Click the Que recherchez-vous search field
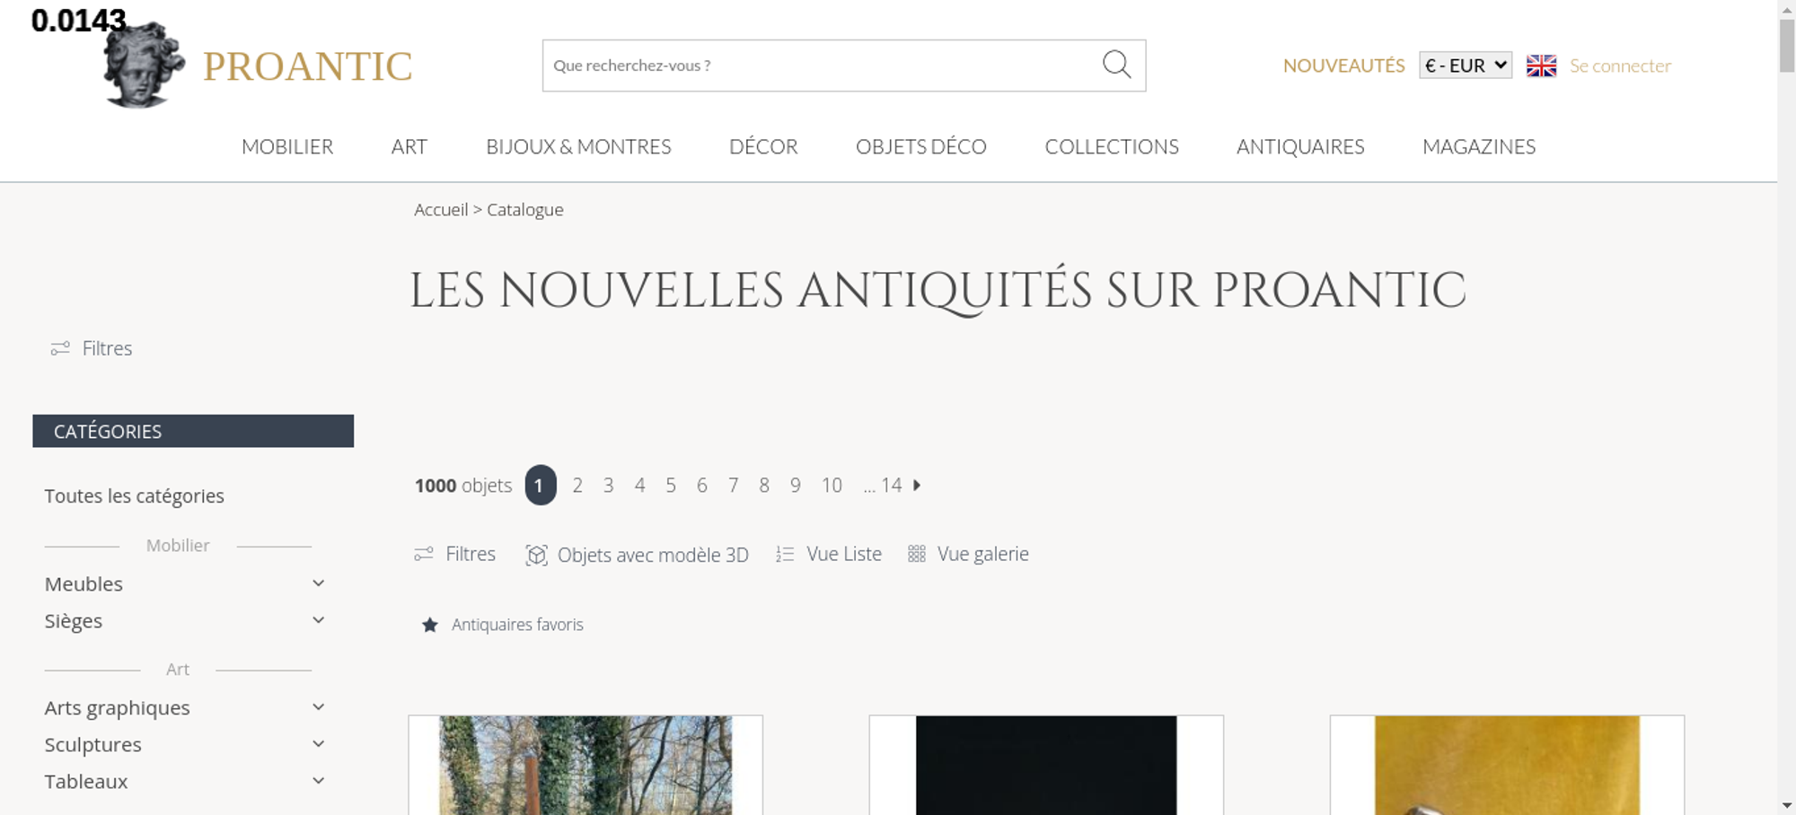This screenshot has height=815, width=1796. 822,66
